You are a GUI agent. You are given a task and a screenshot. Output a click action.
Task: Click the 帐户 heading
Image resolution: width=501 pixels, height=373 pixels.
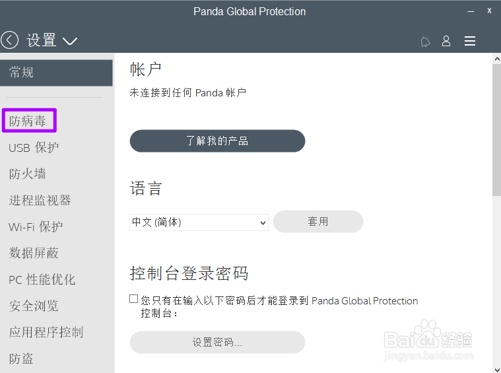coord(146,70)
